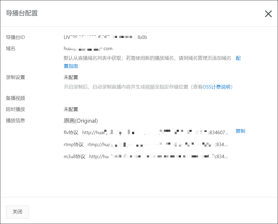Click the 播放信息 label
This screenshot has width=278, height=224.
pos(15,121)
